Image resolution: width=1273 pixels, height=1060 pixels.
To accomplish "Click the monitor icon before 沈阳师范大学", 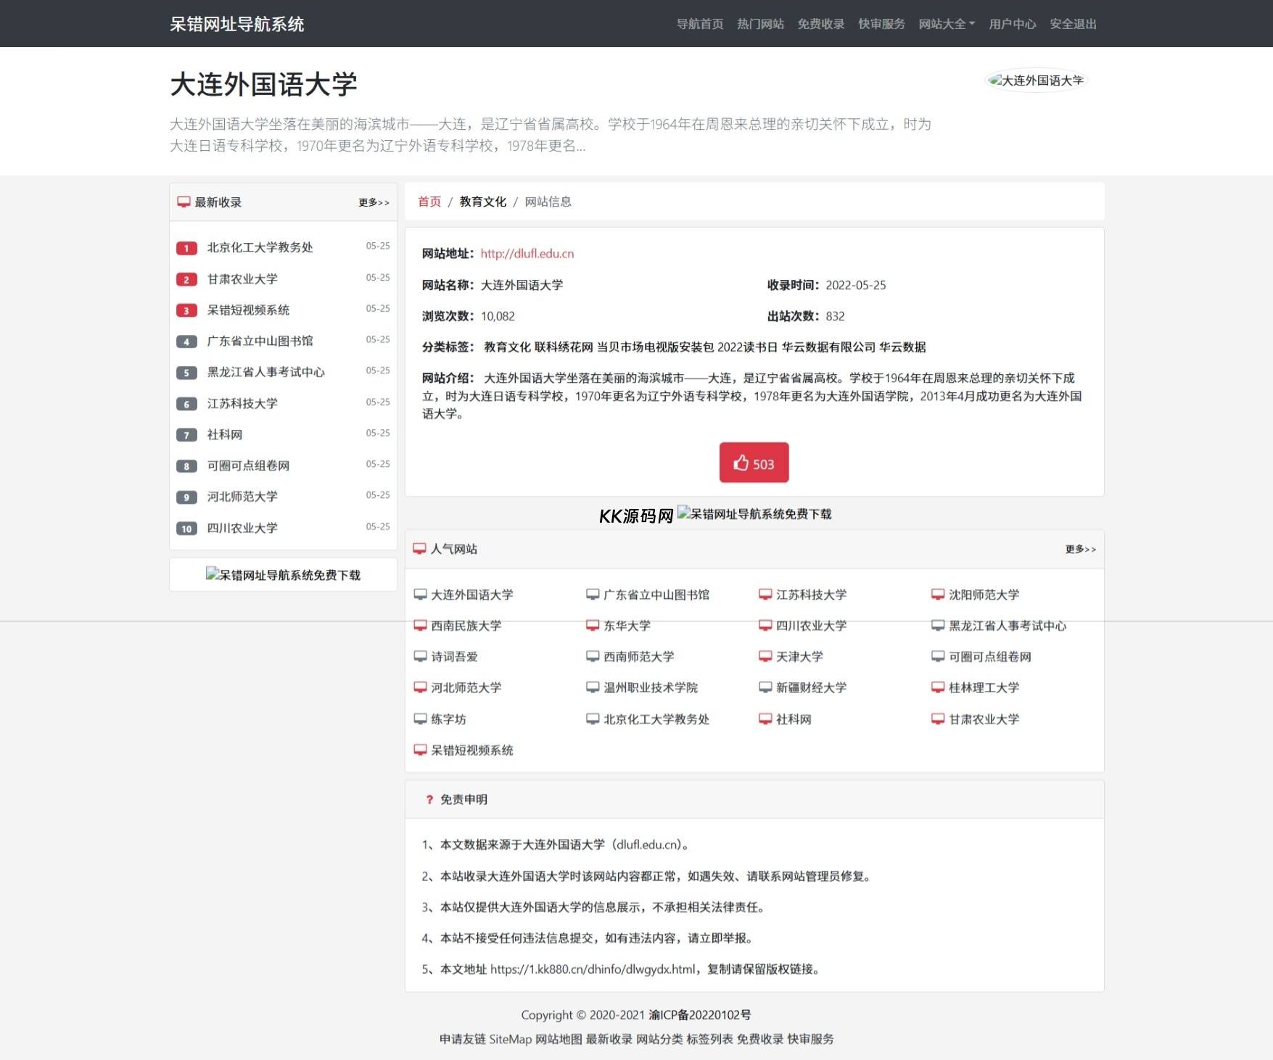I will click(938, 595).
